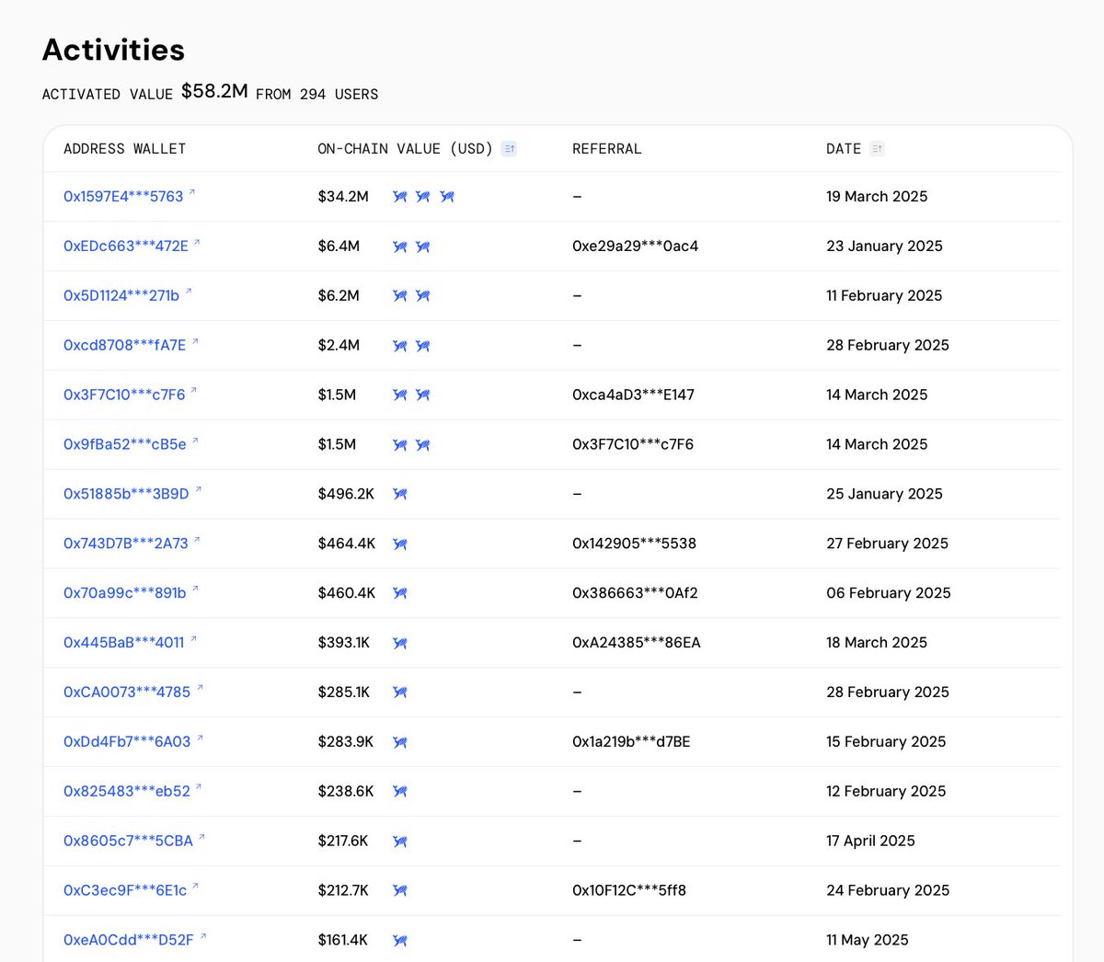Select referral 0x10F12C***5ff8
Screen dimensions: 1104x962
629,890
